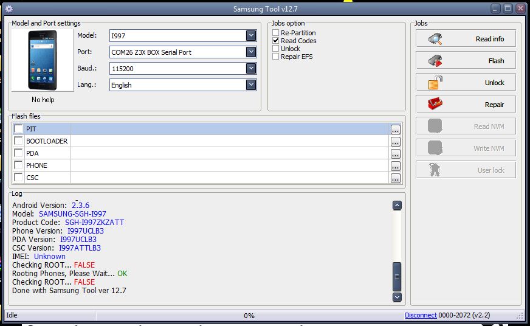Enable the Re-Partition option

(276, 33)
